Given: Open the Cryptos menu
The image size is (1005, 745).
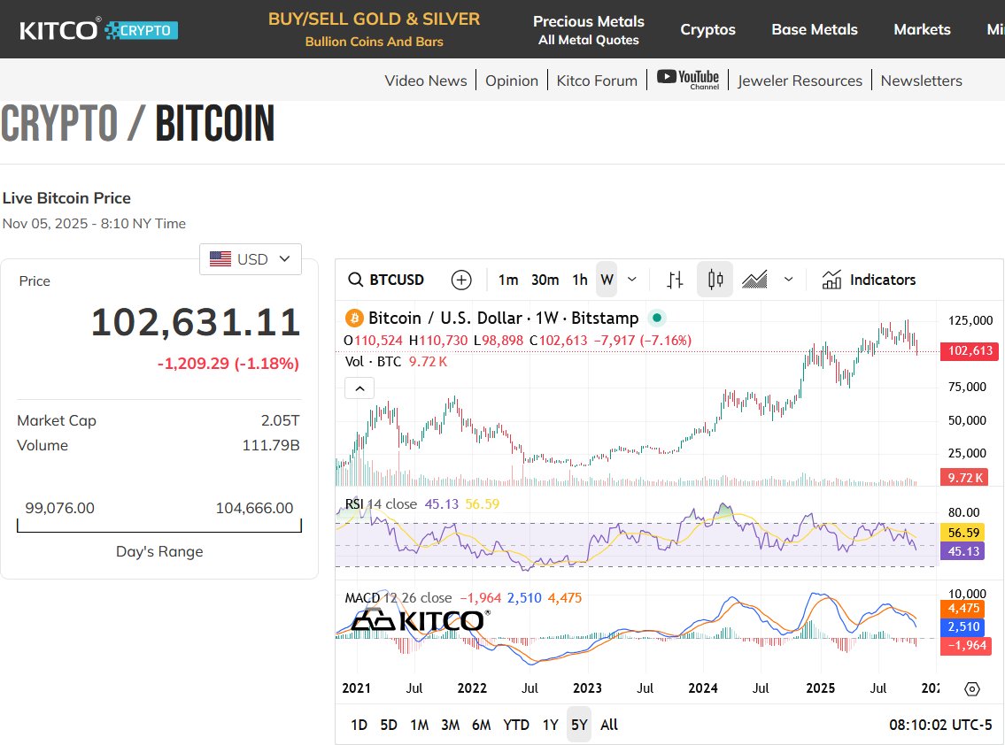Looking at the screenshot, I should point(707,29).
